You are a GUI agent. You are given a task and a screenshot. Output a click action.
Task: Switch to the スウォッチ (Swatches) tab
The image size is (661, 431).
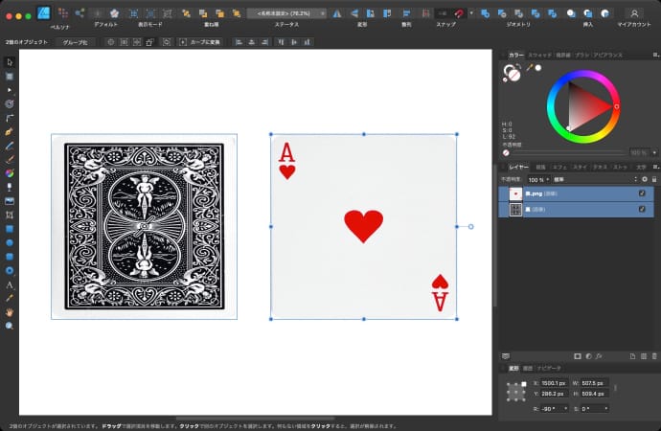537,56
